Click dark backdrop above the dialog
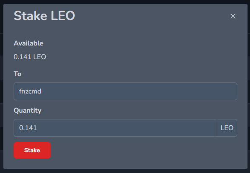This screenshot has height=173, width=250. pos(125,2)
